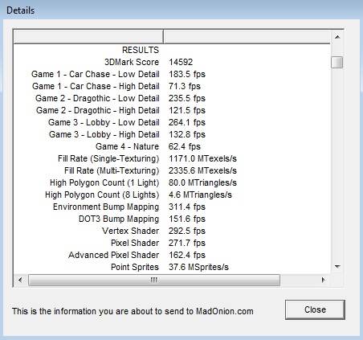
Task: Click the horizontal scrollbar thumb
Action: (154, 280)
